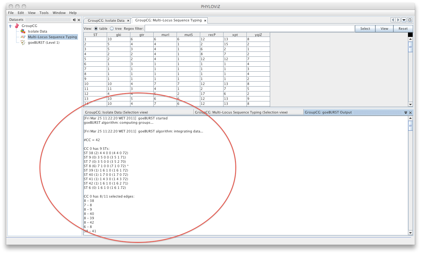Click the black corner box above table scrollbar
The image size is (421, 254).
click(x=410, y=35)
